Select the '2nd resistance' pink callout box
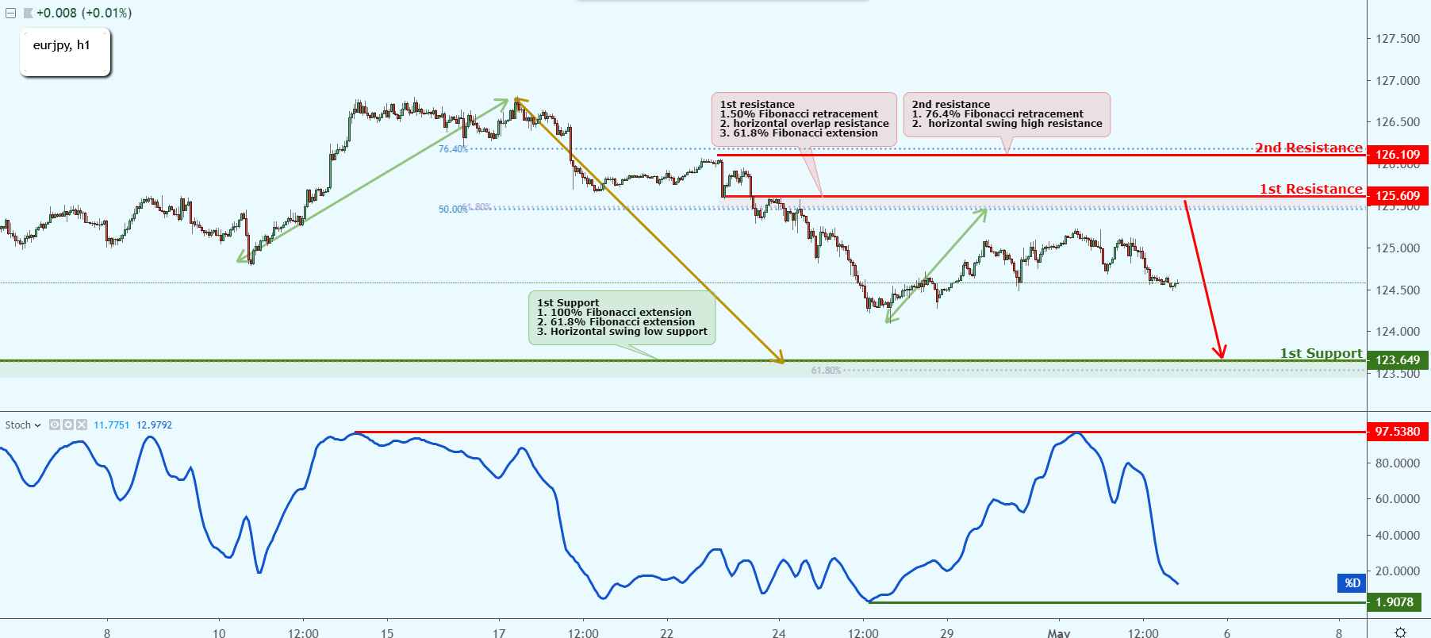 pyautogui.click(x=1007, y=114)
